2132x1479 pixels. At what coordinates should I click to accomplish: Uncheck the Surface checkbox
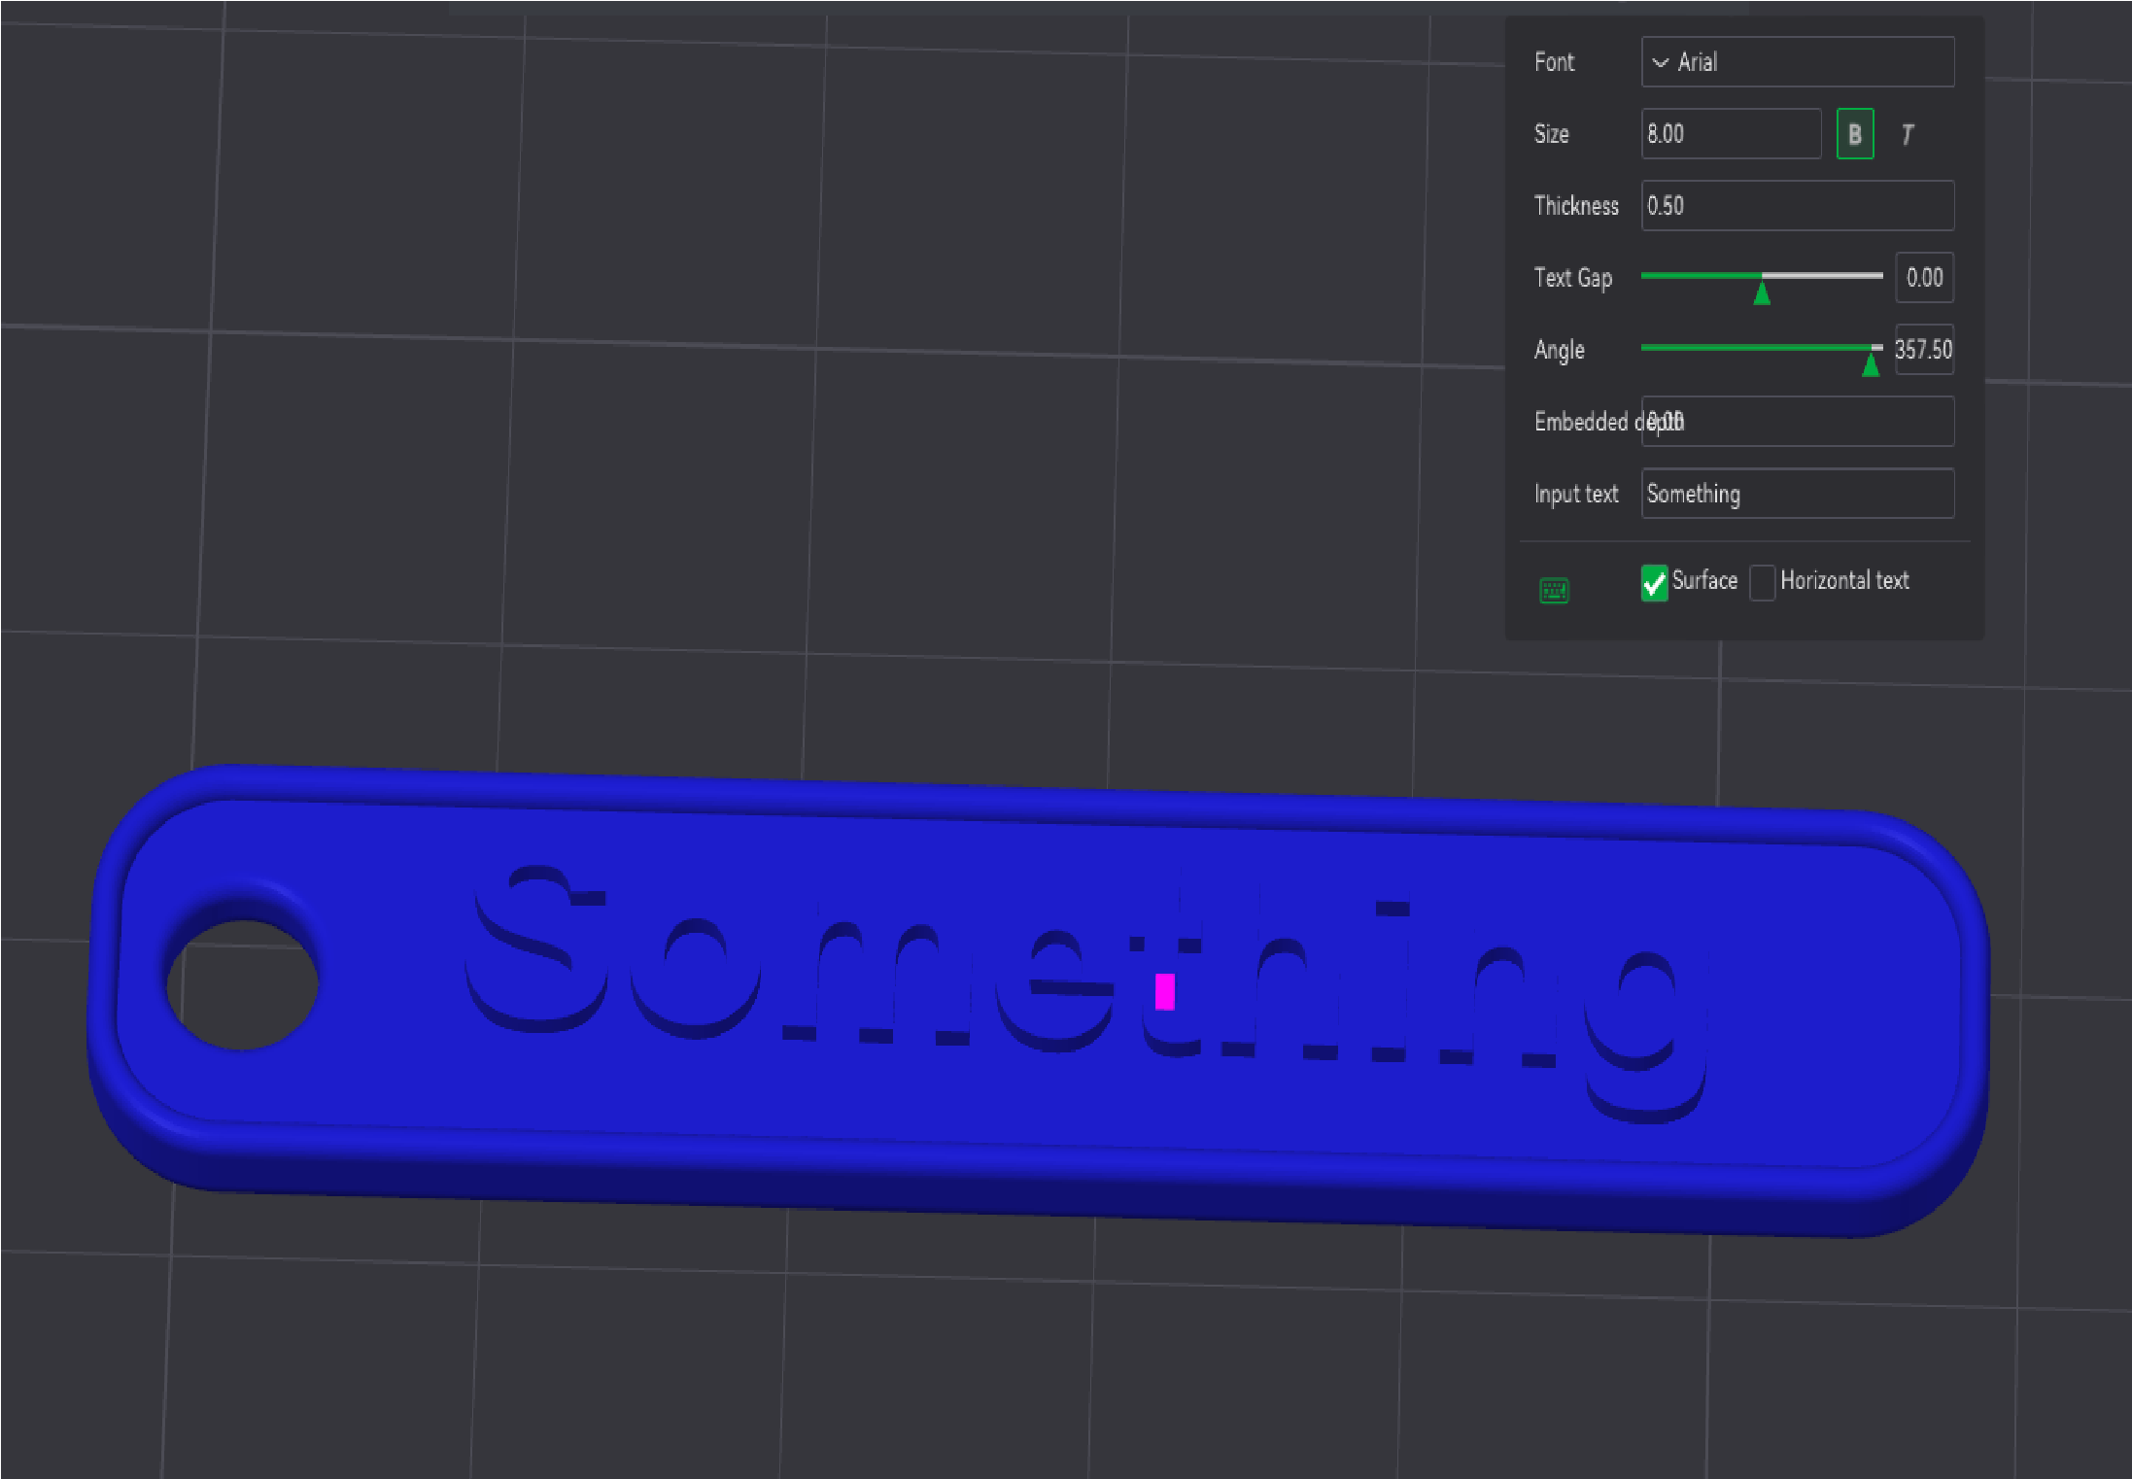pyautogui.click(x=1654, y=583)
